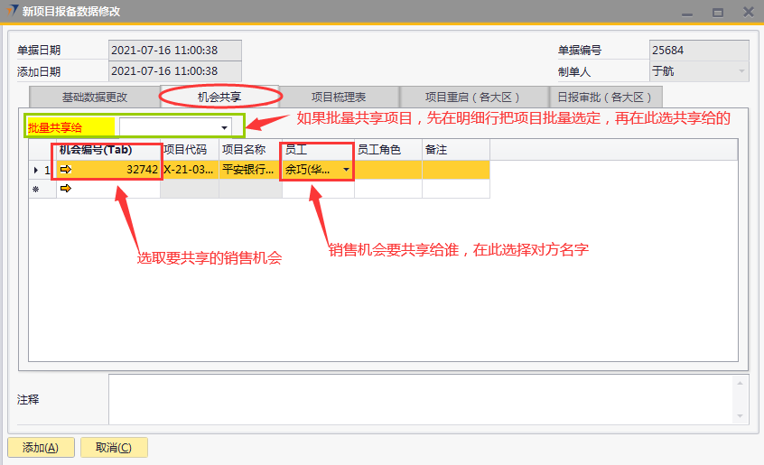Viewport: 764px width, 465px height.
Task: Click the 备注 column header
Action: point(455,149)
